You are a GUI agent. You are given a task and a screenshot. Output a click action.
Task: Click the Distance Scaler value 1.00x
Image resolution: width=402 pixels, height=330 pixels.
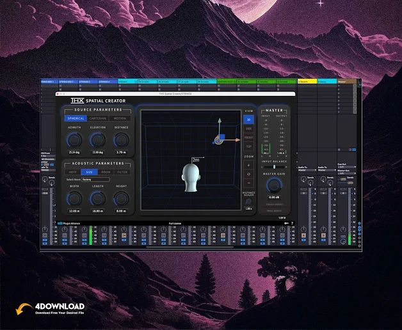[248, 208]
